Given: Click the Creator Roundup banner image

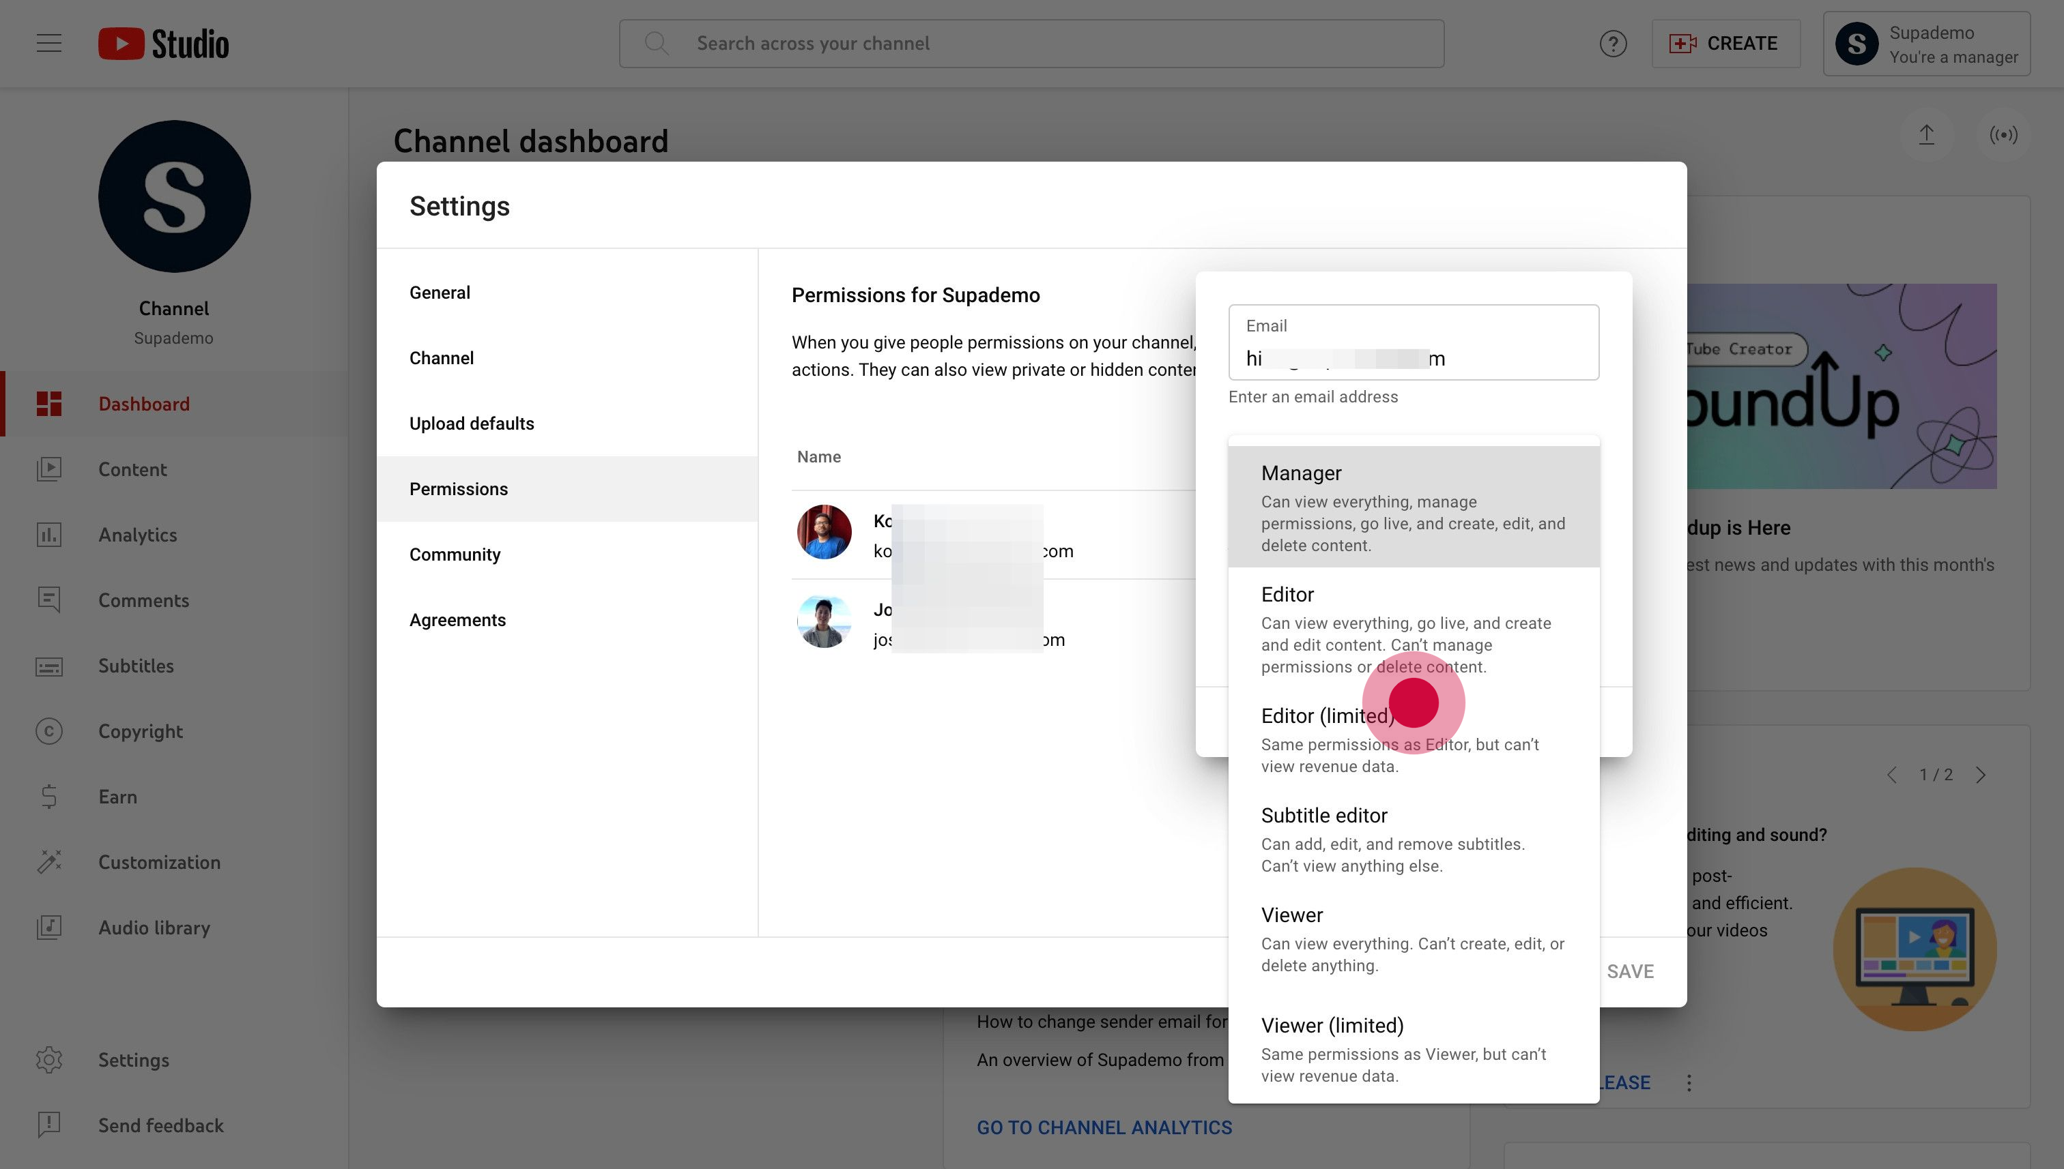Looking at the screenshot, I should point(1841,386).
